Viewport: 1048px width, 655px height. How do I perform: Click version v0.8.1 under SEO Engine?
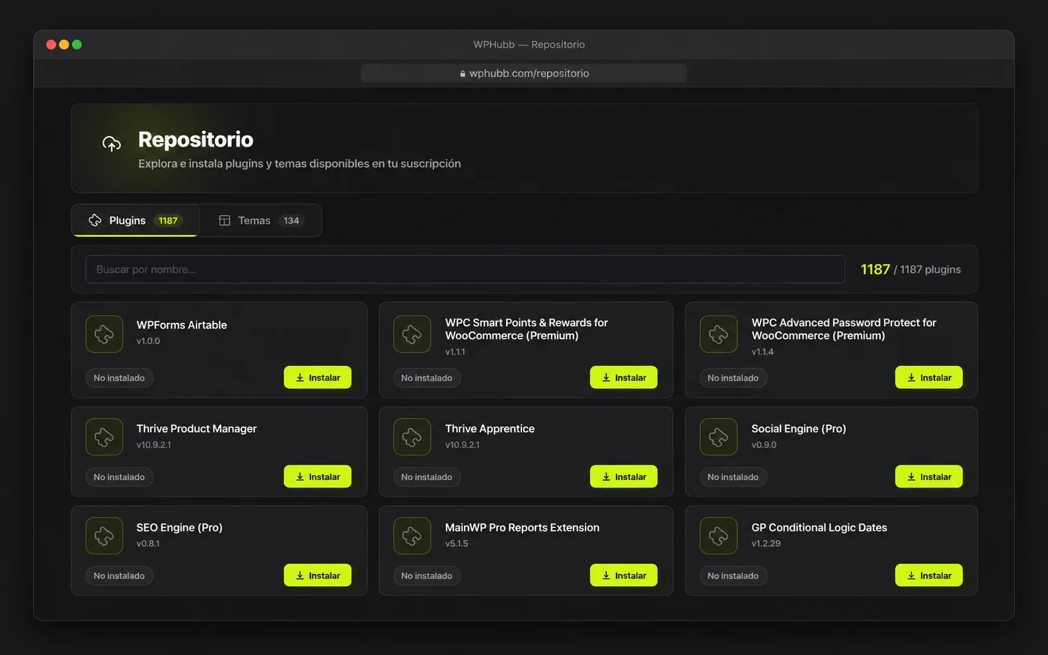[x=148, y=543]
